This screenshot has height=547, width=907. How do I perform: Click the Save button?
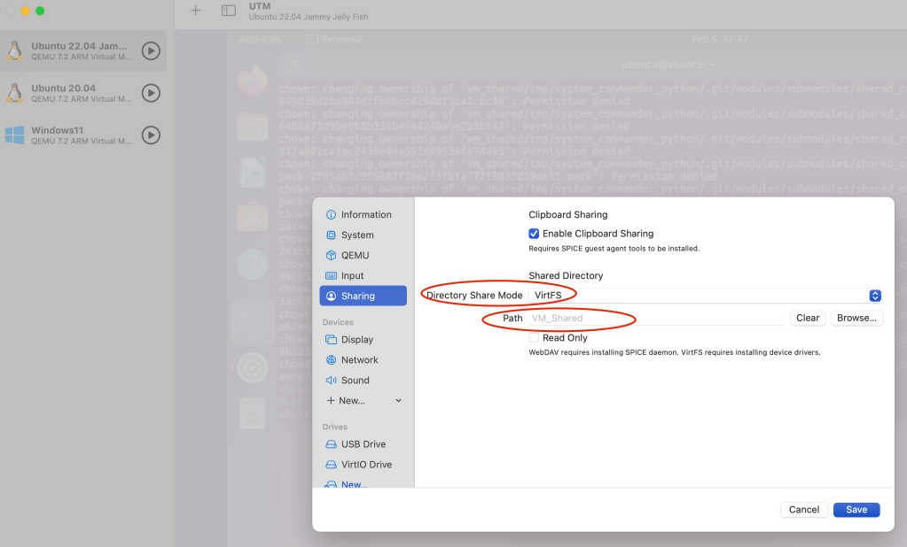click(x=856, y=510)
